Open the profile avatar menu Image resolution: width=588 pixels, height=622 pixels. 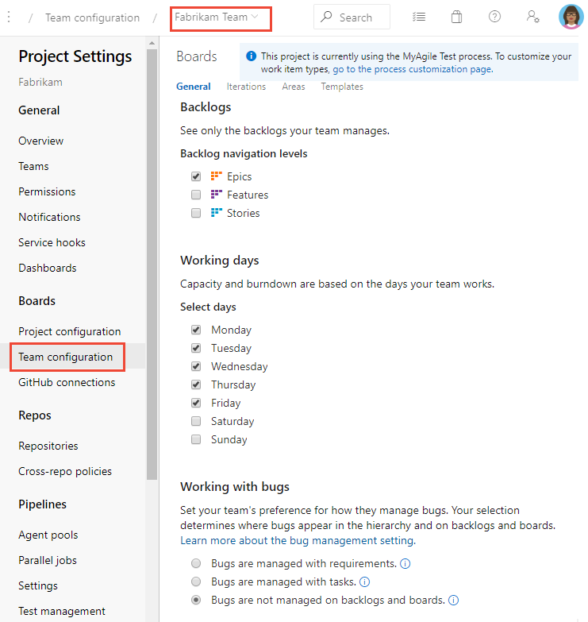point(571,17)
